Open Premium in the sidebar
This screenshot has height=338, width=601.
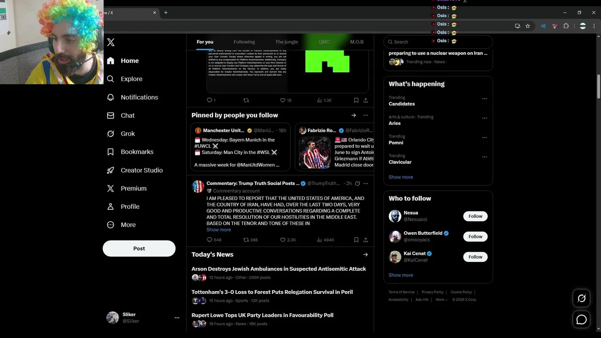click(x=127, y=188)
